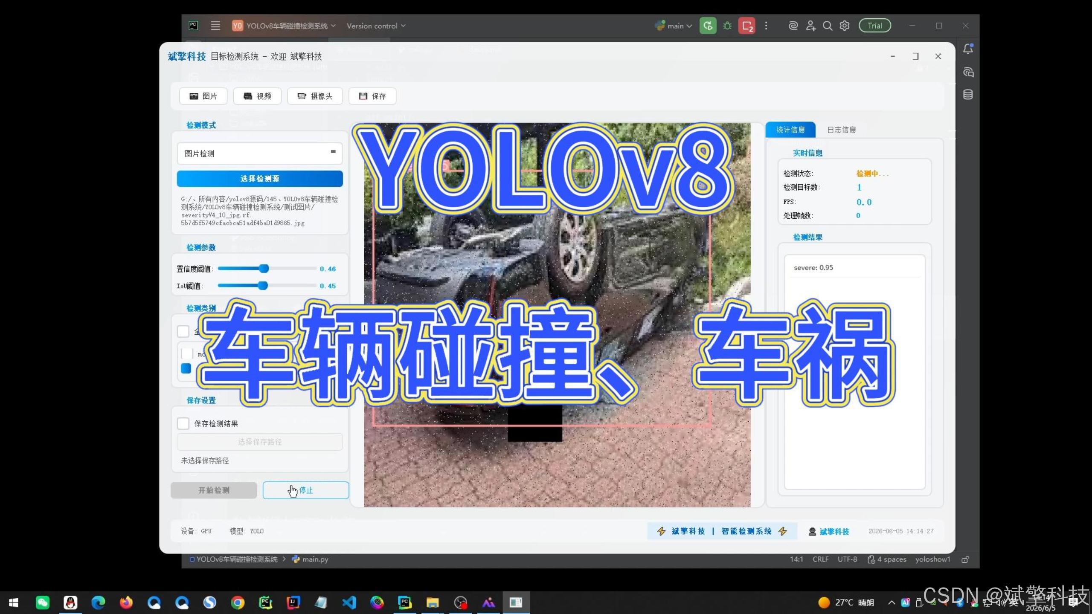Click the '4 spaces' indent setting
This screenshot has height=614, width=1092.
[x=887, y=559]
